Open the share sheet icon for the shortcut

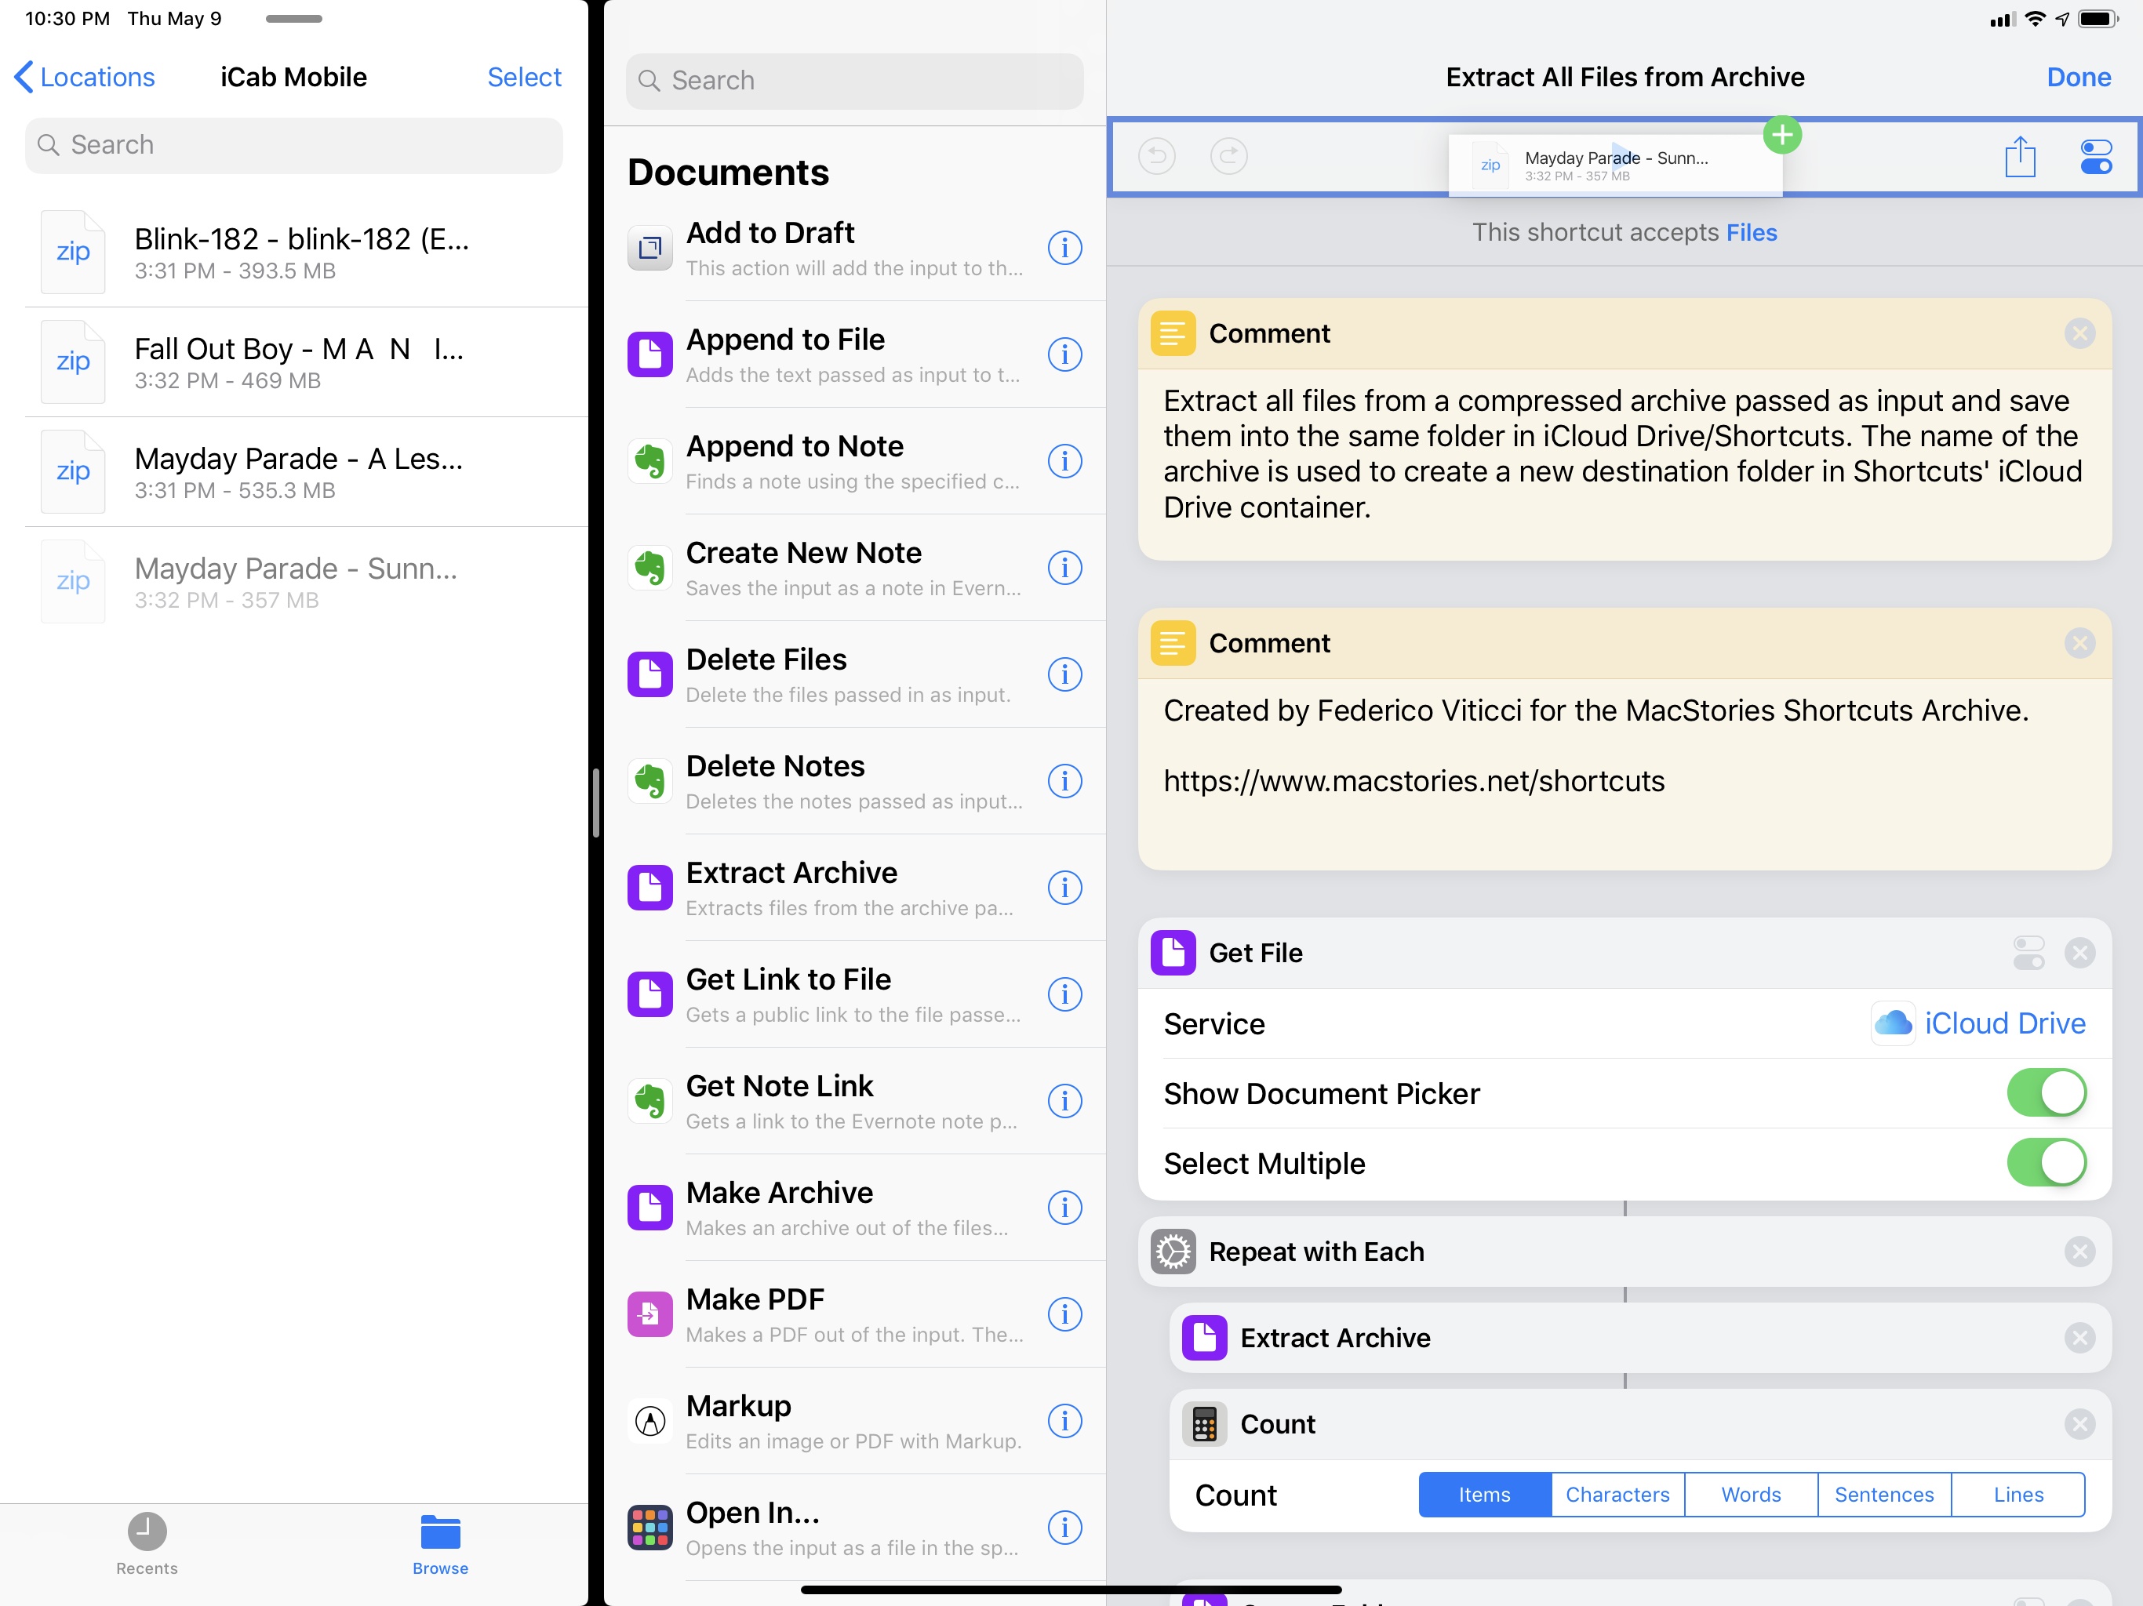[x=2020, y=156]
